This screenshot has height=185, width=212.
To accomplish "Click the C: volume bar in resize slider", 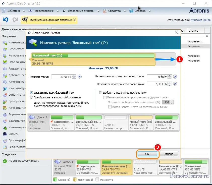I will [93, 59].
